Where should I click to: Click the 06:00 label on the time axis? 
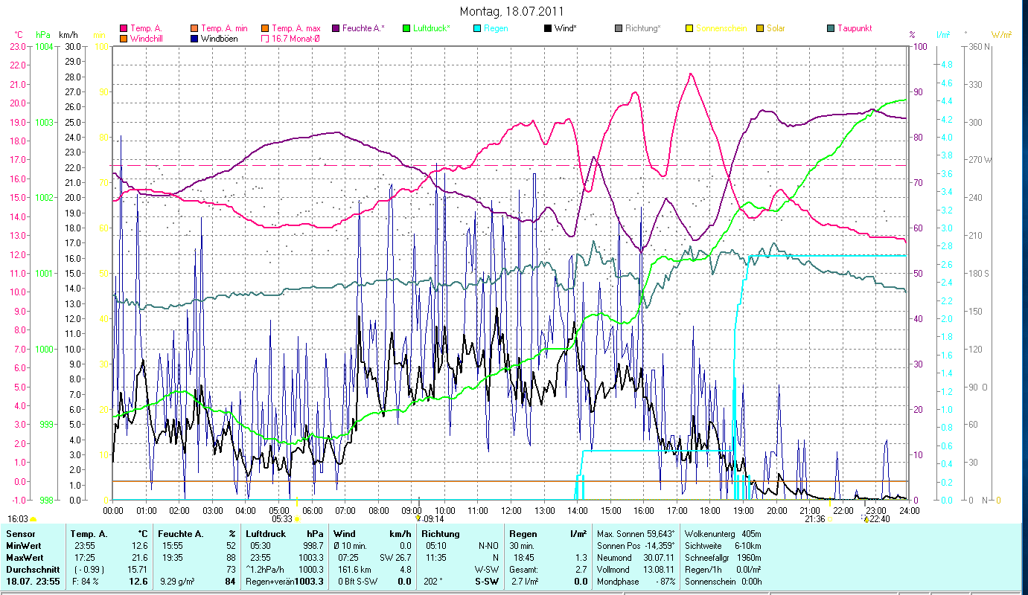[312, 511]
